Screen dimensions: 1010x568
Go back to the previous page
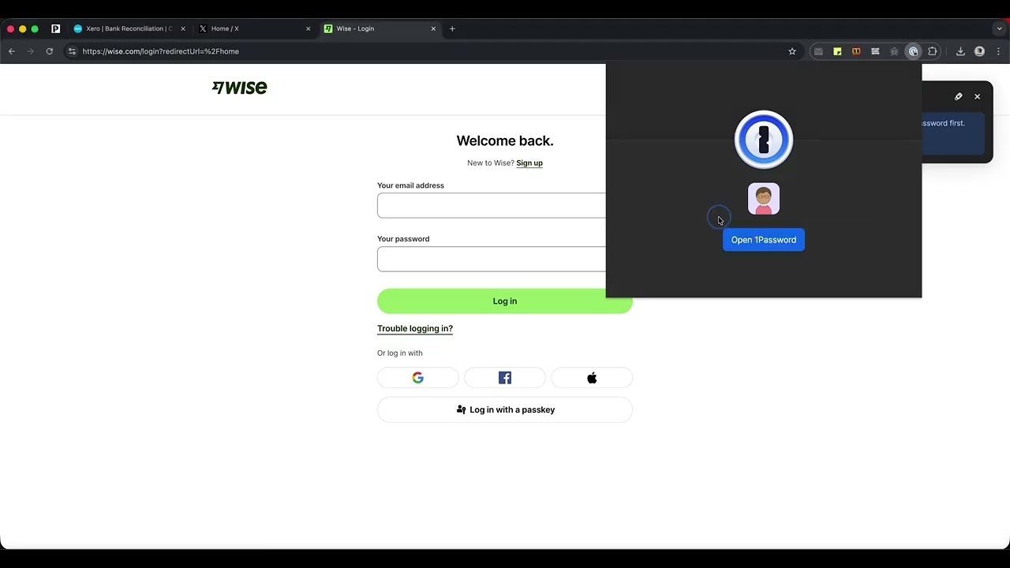tap(12, 51)
